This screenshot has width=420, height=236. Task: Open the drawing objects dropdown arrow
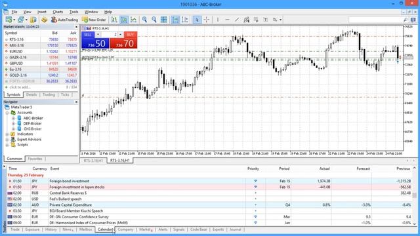[x=280, y=20]
